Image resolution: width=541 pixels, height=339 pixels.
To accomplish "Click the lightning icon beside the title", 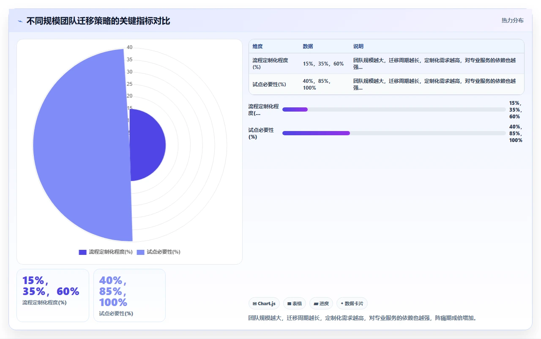I will [20, 21].
